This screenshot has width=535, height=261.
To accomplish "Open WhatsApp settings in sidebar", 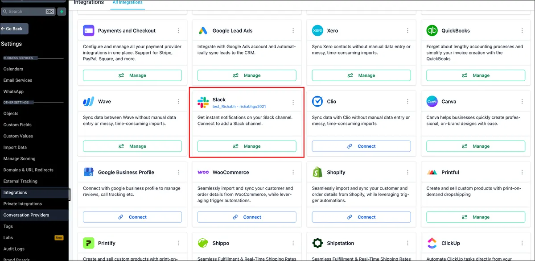I will coord(13,91).
